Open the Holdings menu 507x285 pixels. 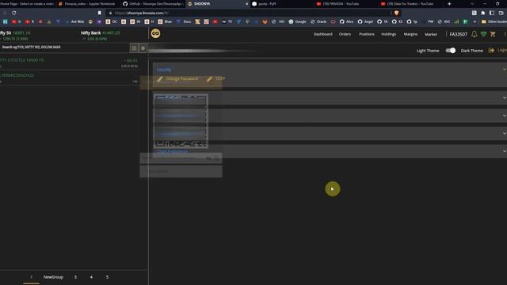389,34
